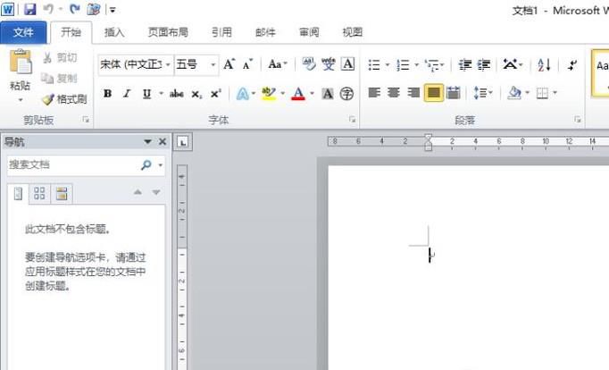Apply paragraph shading paint bucket
Image resolution: width=609 pixels, height=370 pixels.
514,93
